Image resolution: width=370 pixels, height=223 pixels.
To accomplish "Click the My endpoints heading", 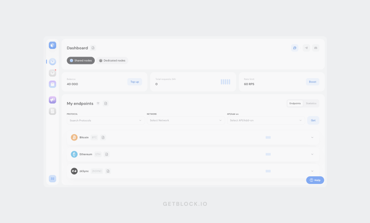I will 80,104.
